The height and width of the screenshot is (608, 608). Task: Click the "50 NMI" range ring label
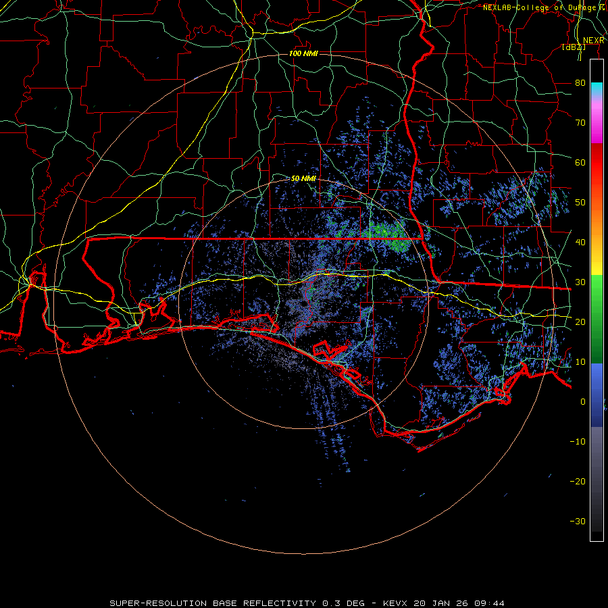click(x=303, y=179)
